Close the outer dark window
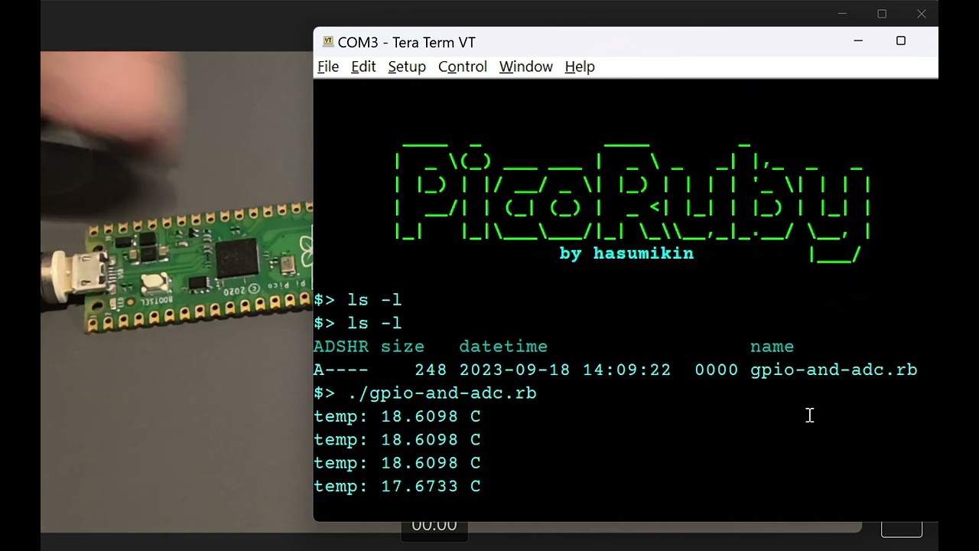 (922, 14)
